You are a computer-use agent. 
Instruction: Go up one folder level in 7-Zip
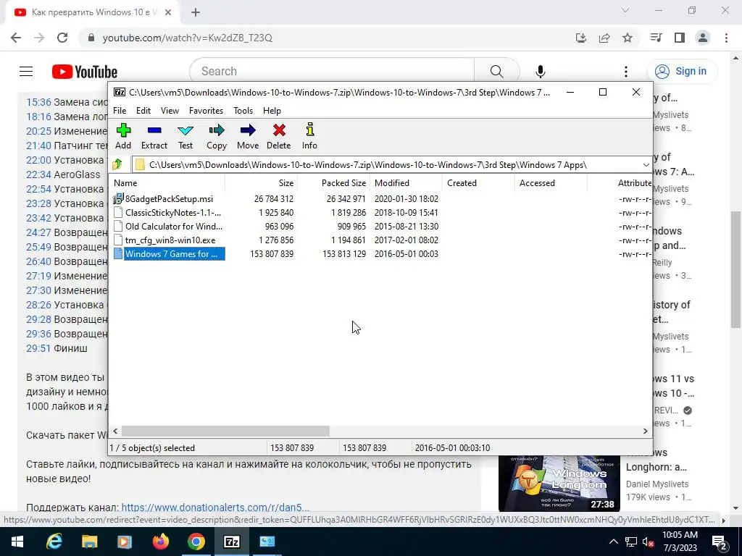coord(117,164)
